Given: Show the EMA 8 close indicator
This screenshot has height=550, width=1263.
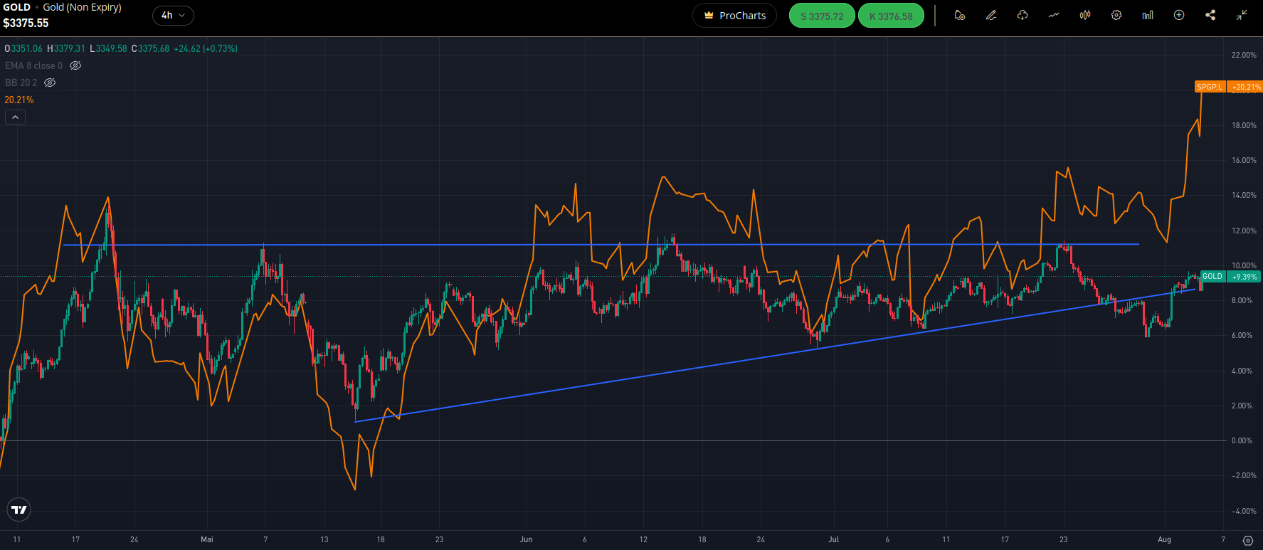Looking at the screenshot, I should pos(75,65).
